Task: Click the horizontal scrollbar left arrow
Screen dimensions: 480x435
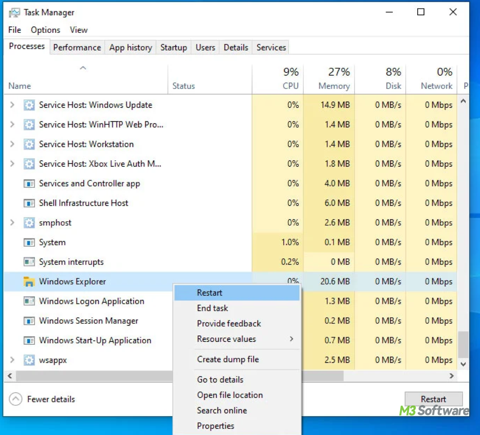Action: coord(10,376)
